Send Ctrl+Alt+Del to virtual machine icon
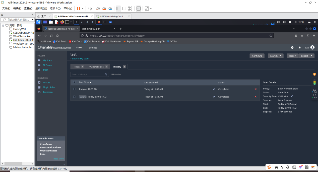This screenshot has width=318, height=172. [x=90, y=9]
